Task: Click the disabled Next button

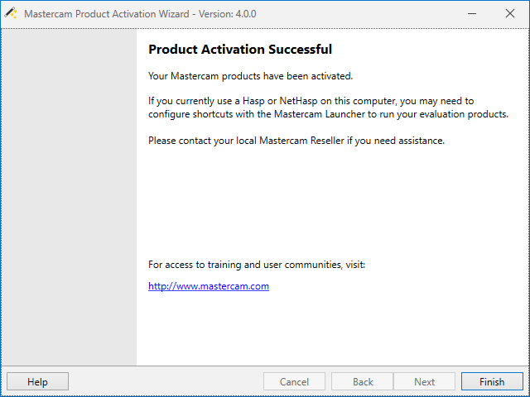Action: 424,382
